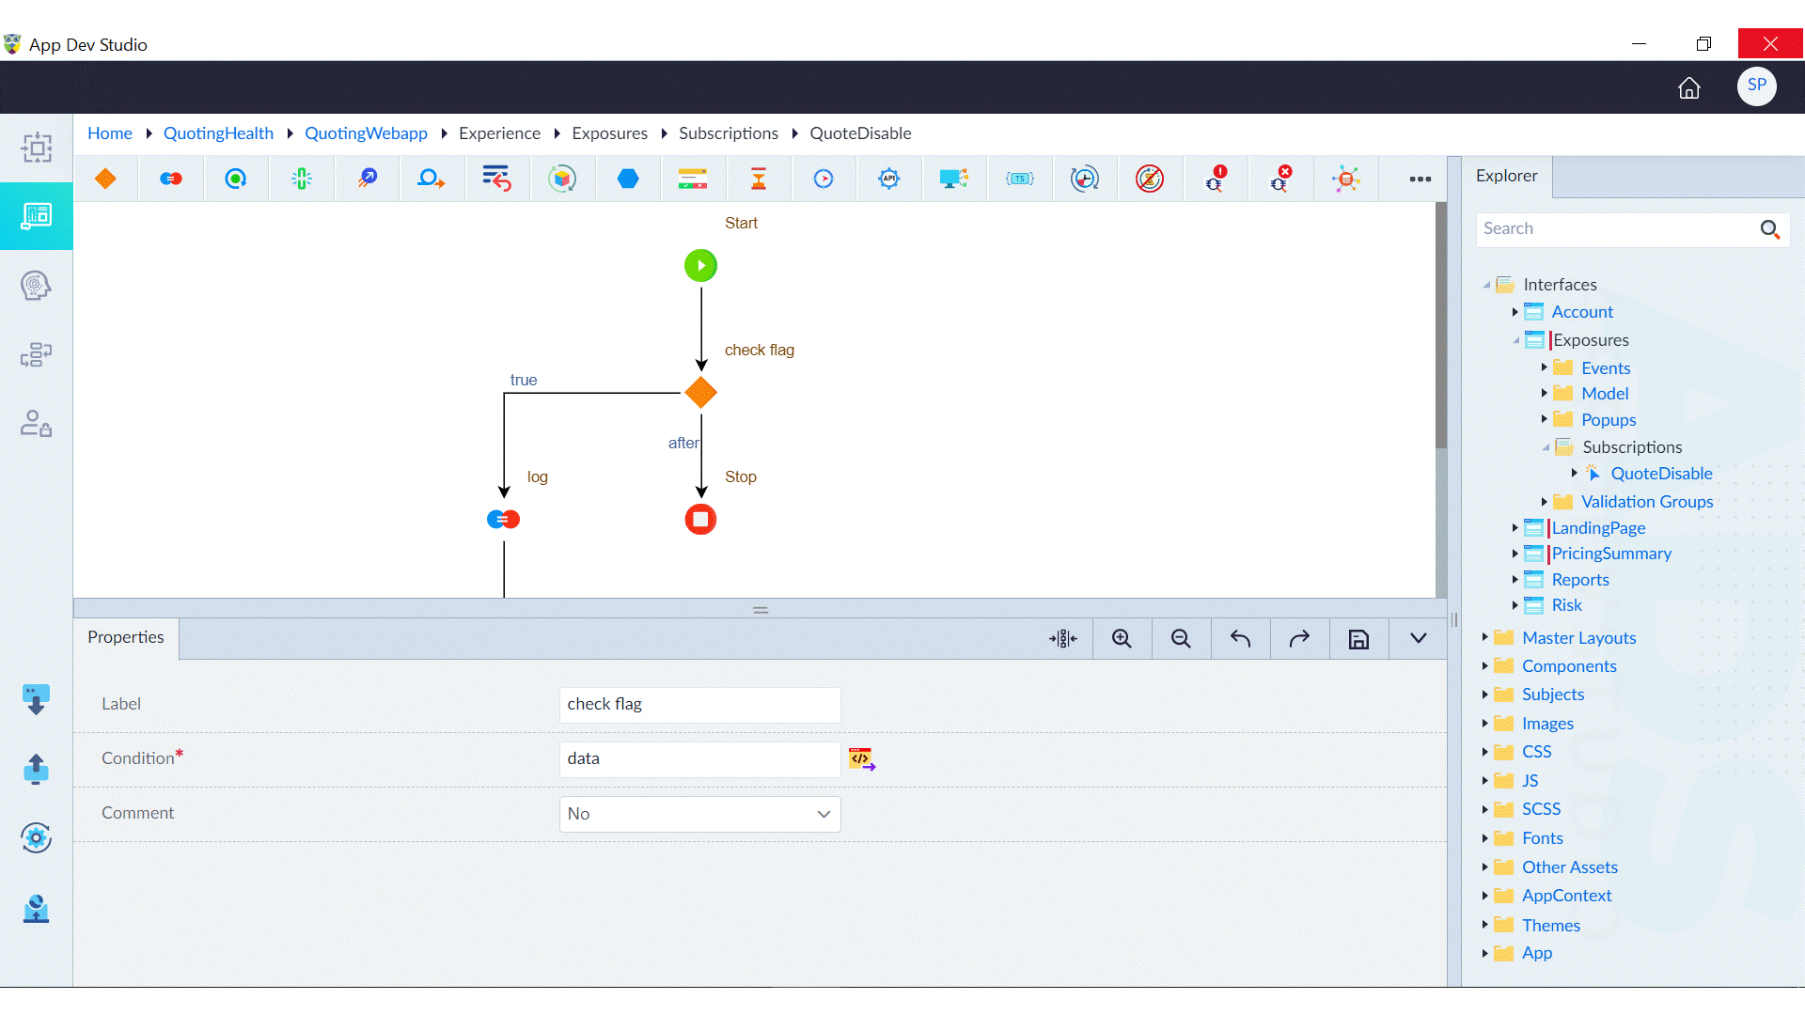Screen dimensions: 1805x1015
Task: Navigate to QuotingWebapp breadcrumb link
Action: 366,133
